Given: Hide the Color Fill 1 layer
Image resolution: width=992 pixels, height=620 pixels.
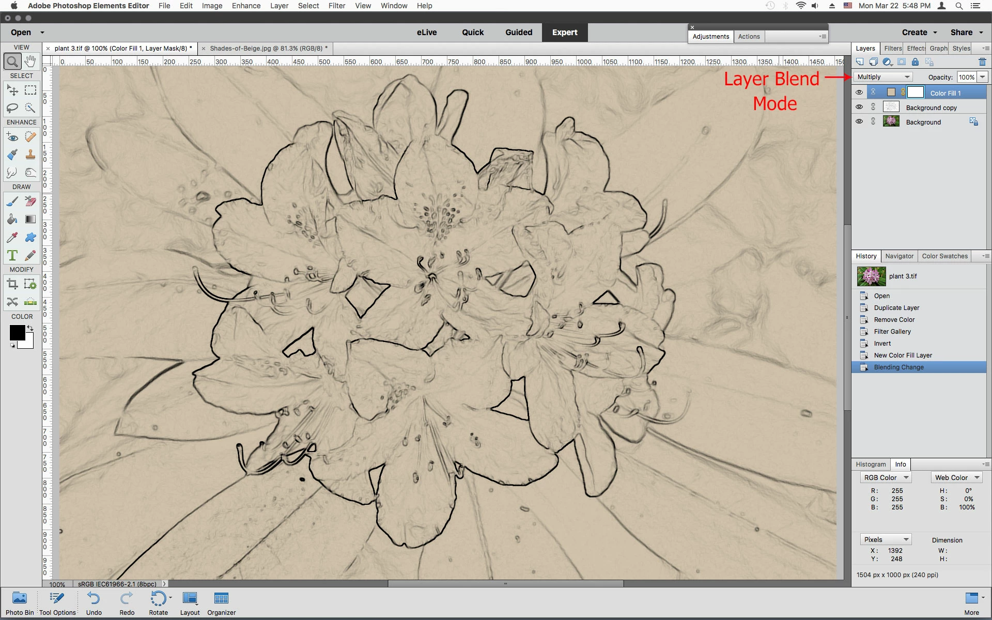Looking at the screenshot, I should (x=859, y=92).
